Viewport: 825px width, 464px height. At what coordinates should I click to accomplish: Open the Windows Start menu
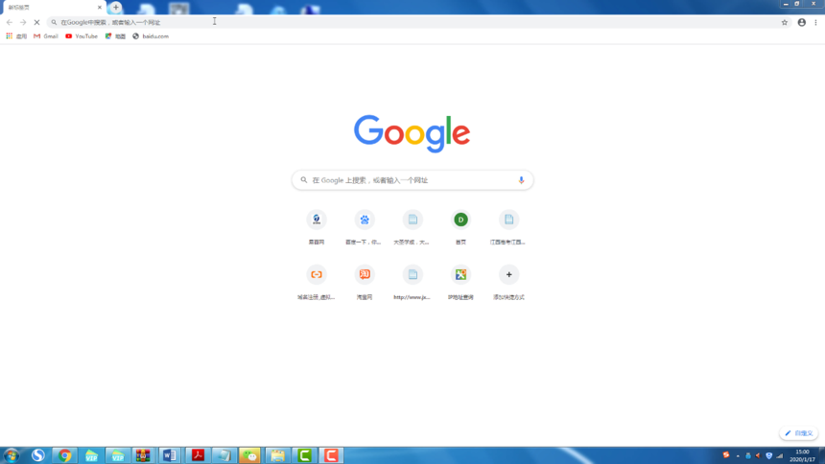pyautogui.click(x=12, y=455)
